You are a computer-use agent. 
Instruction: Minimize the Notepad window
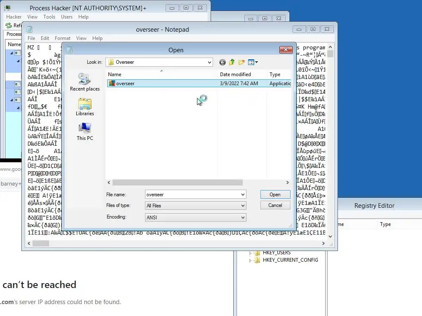[299, 29]
